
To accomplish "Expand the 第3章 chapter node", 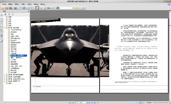I will coord(5,77).
